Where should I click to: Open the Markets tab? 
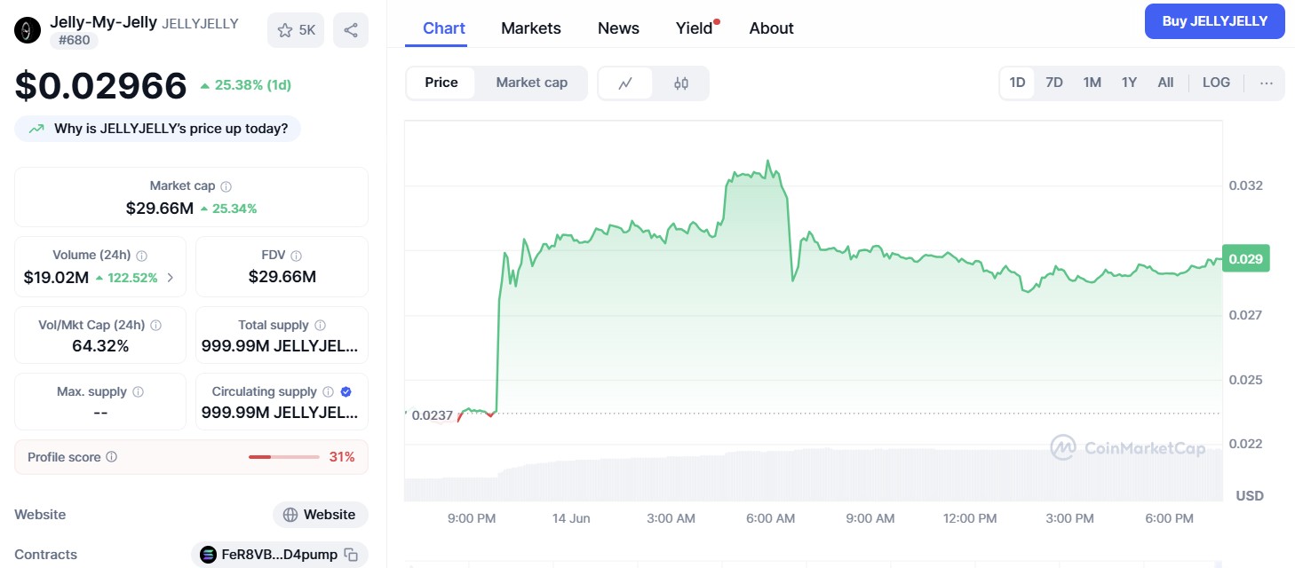(x=531, y=28)
